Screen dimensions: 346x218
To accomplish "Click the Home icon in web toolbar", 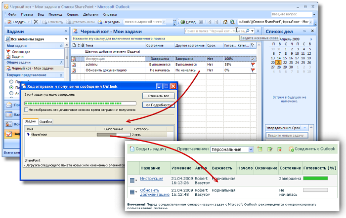I will point(225,22).
